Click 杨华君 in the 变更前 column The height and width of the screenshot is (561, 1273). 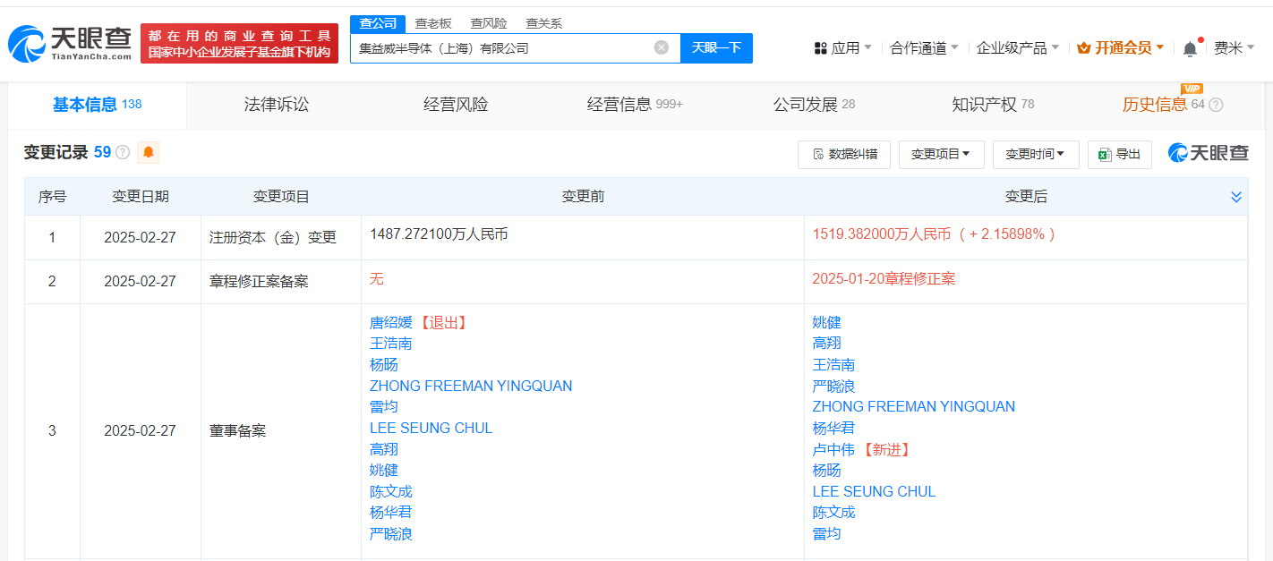391,513
